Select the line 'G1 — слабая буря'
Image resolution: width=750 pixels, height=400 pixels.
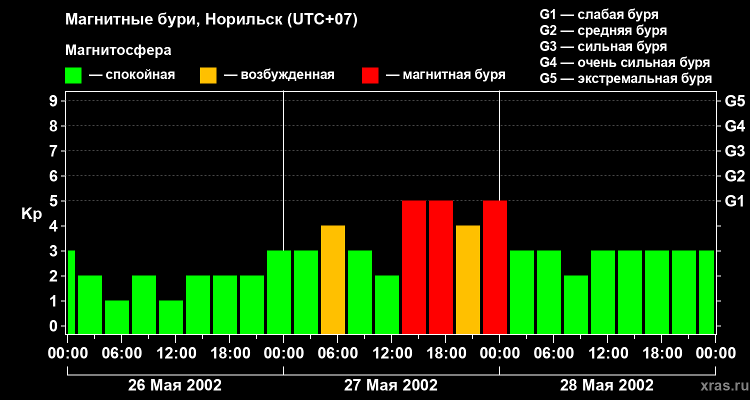coord(599,14)
